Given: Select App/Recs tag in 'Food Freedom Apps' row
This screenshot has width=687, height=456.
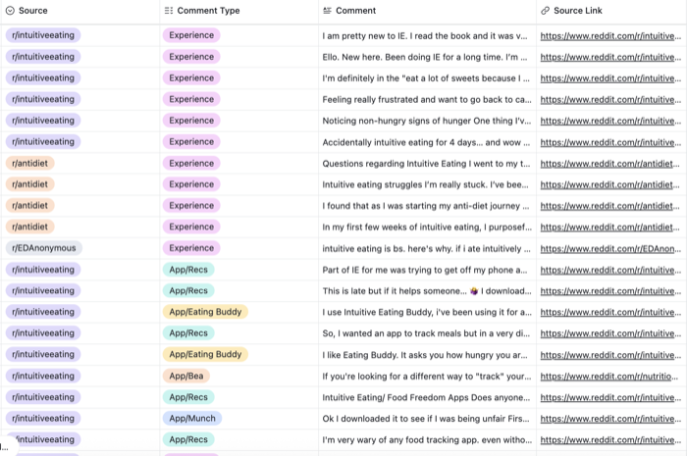Looking at the screenshot, I should [x=188, y=397].
